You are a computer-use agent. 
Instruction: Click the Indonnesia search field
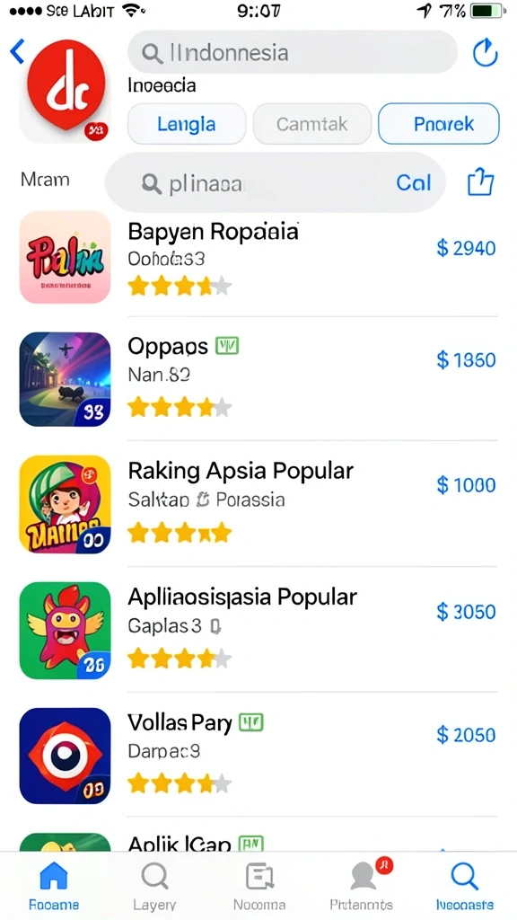tap(292, 52)
